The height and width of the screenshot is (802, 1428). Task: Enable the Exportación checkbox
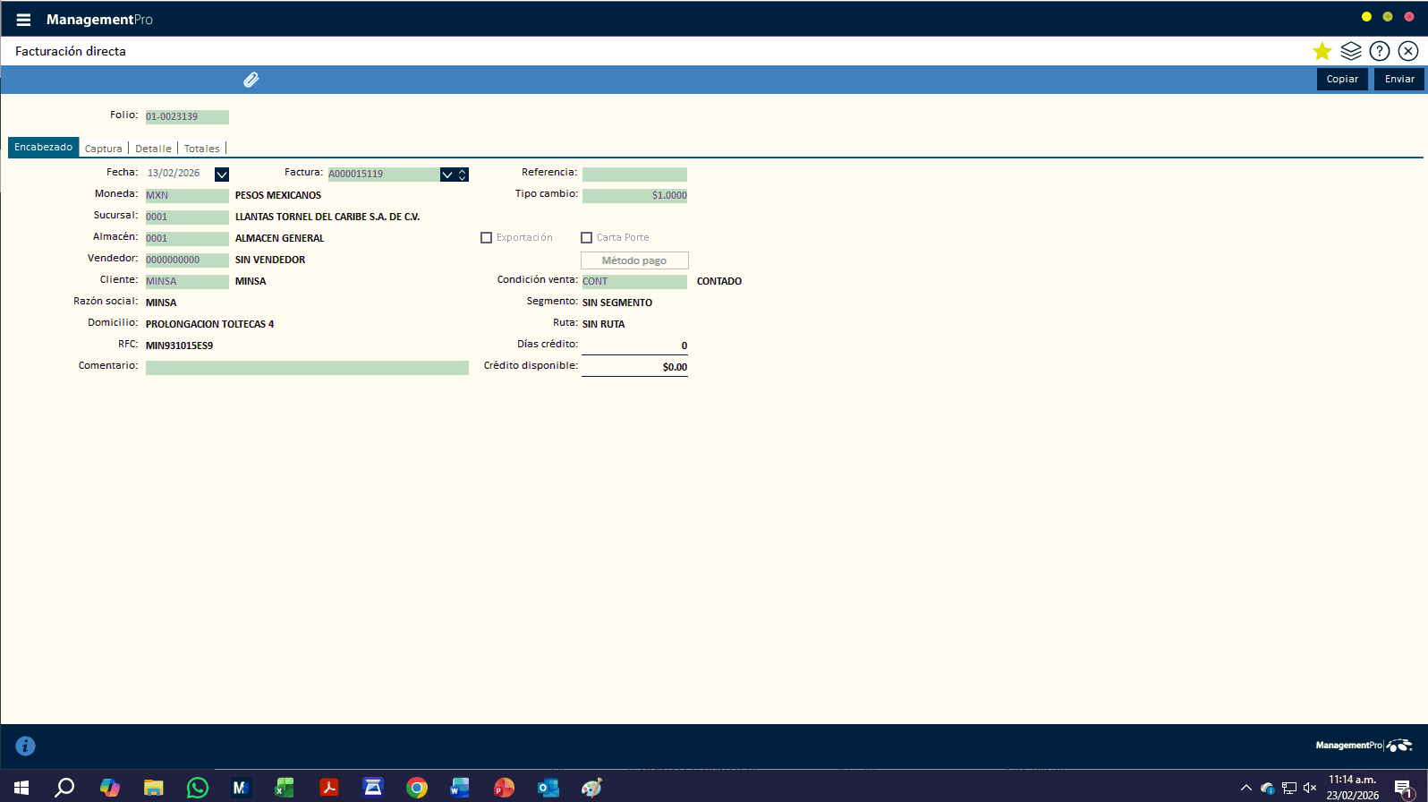[487, 238]
